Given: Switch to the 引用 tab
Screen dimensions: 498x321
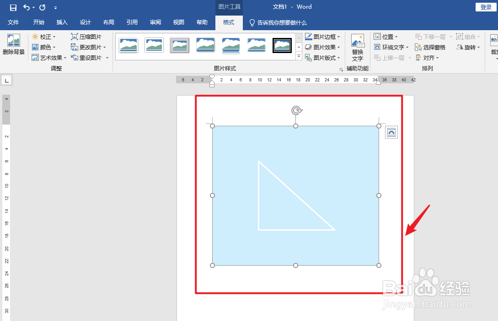Looking at the screenshot, I should (x=132, y=22).
